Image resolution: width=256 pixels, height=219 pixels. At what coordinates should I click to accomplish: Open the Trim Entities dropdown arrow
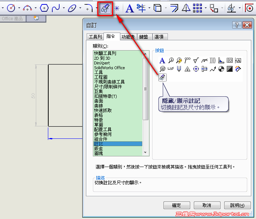click(149, 8)
